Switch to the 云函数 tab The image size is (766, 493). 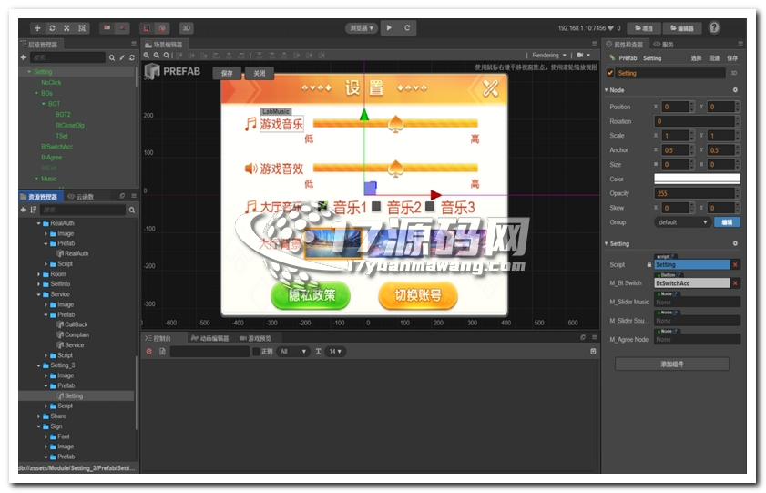click(81, 197)
